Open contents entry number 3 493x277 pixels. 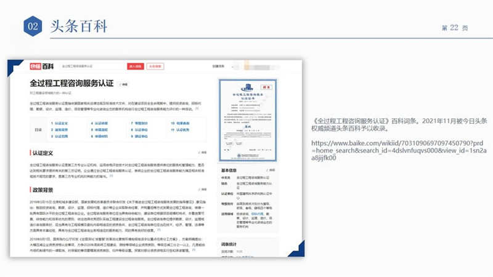59,136
